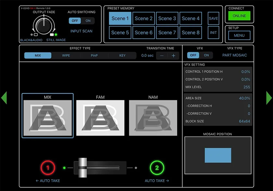Viewport: 273px width, 191px height.
Task: Switch effect type to WIPE
Action: click(66, 56)
